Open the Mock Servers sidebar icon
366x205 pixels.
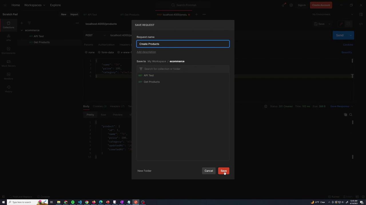(8, 63)
